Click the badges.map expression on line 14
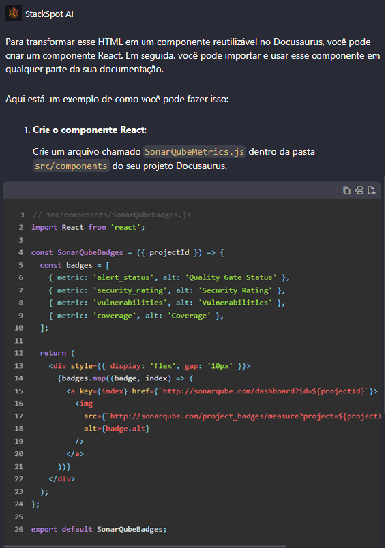The height and width of the screenshot is (548, 386). pos(125,378)
